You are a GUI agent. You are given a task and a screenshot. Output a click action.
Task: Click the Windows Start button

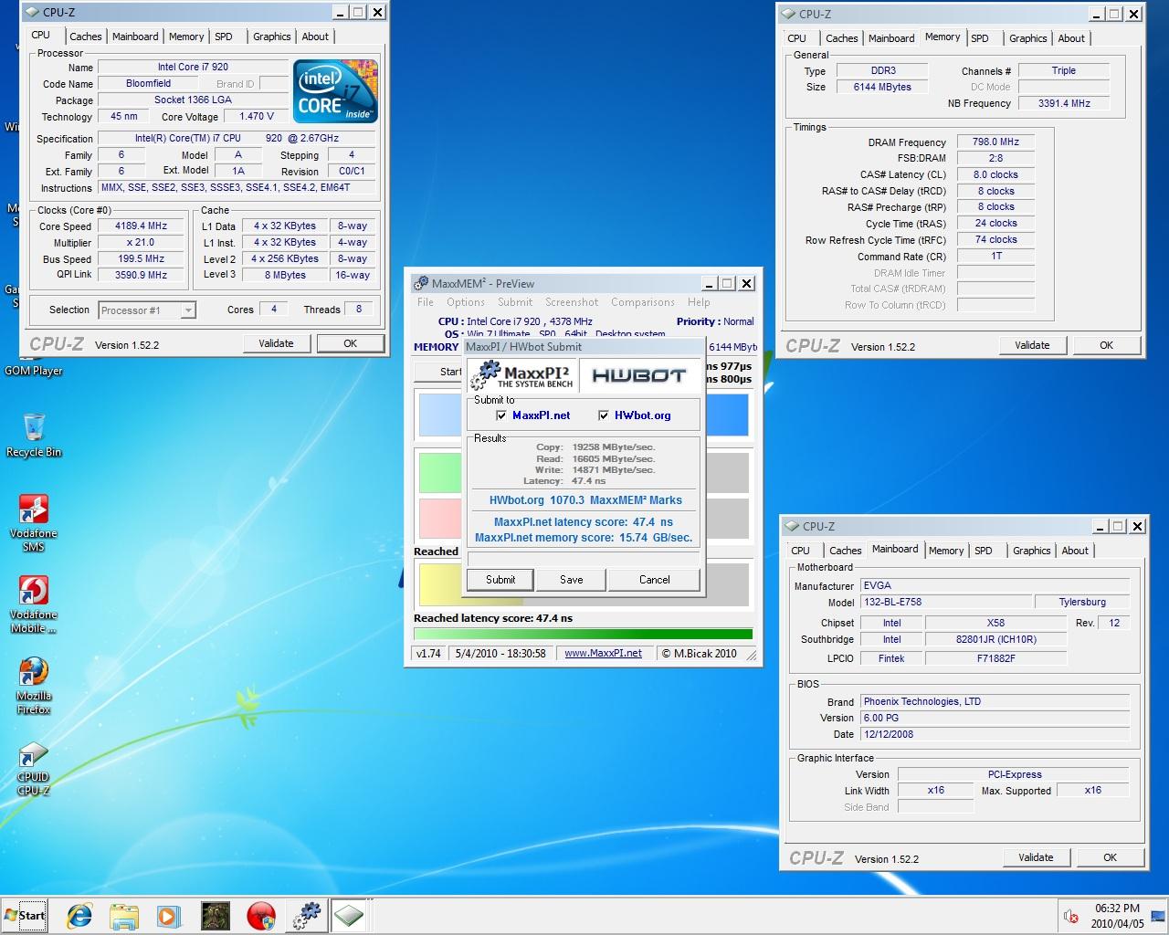pyautogui.click(x=25, y=915)
